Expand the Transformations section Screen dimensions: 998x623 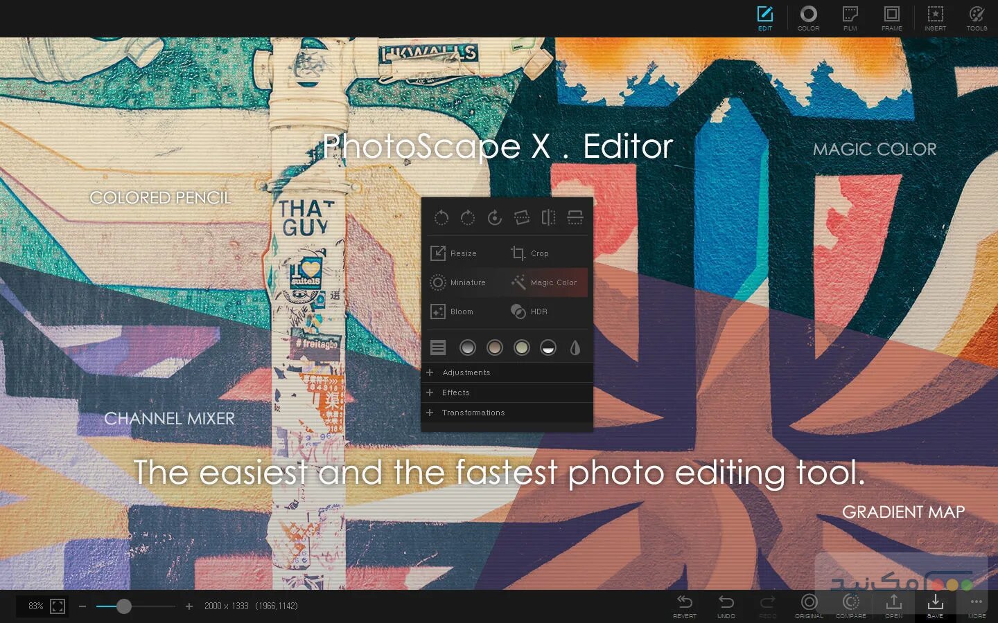[x=473, y=413]
